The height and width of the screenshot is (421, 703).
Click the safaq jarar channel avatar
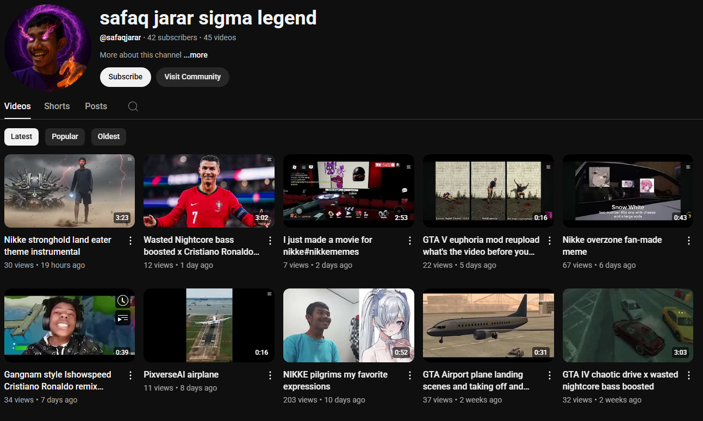48,48
